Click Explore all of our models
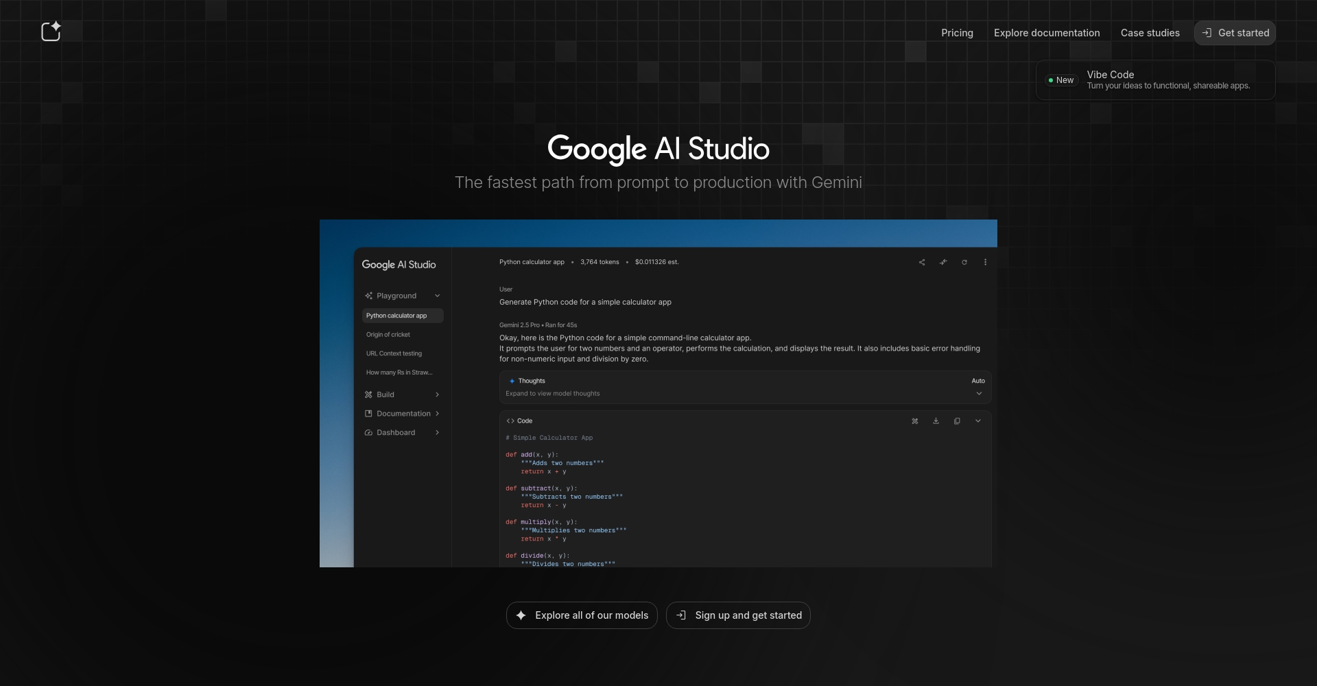The height and width of the screenshot is (686, 1317). 581,615
